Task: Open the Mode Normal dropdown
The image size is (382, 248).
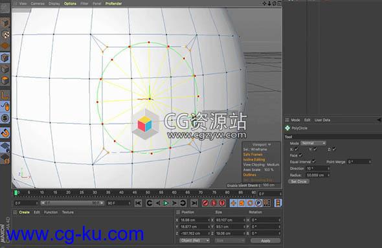Action: click(313, 143)
